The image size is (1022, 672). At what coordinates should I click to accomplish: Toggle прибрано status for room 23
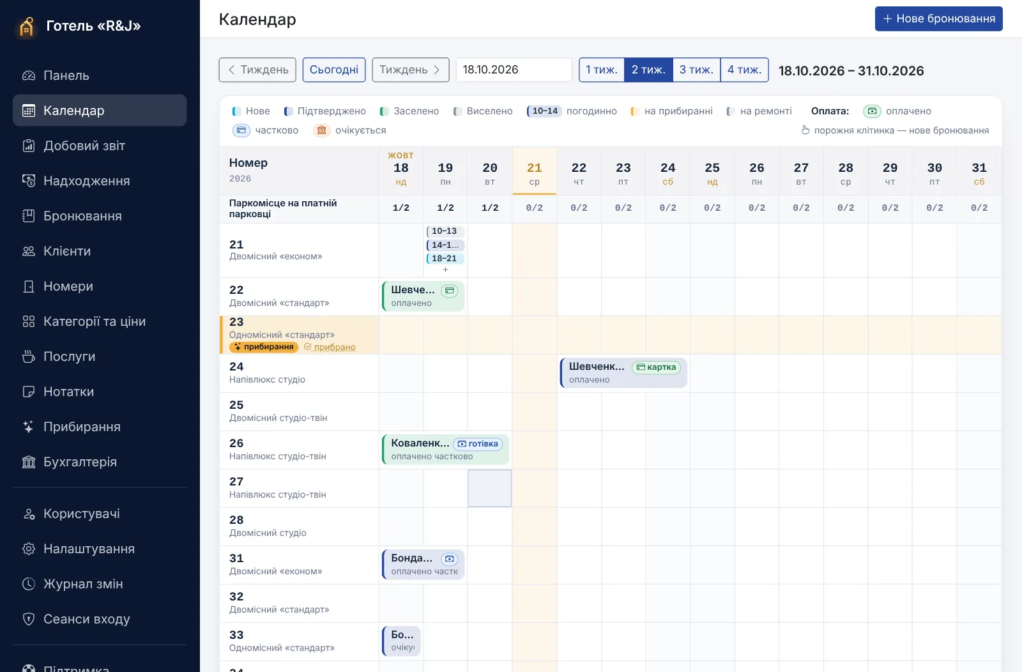tap(330, 347)
